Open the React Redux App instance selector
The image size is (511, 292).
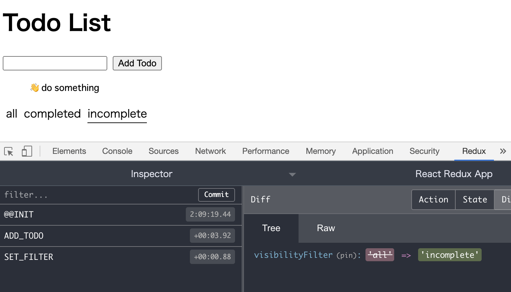coord(454,174)
